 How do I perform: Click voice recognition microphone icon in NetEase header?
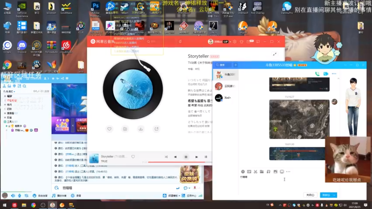click(x=180, y=41)
